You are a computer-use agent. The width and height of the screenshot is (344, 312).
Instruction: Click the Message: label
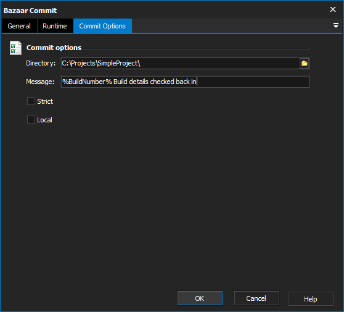[x=40, y=82]
